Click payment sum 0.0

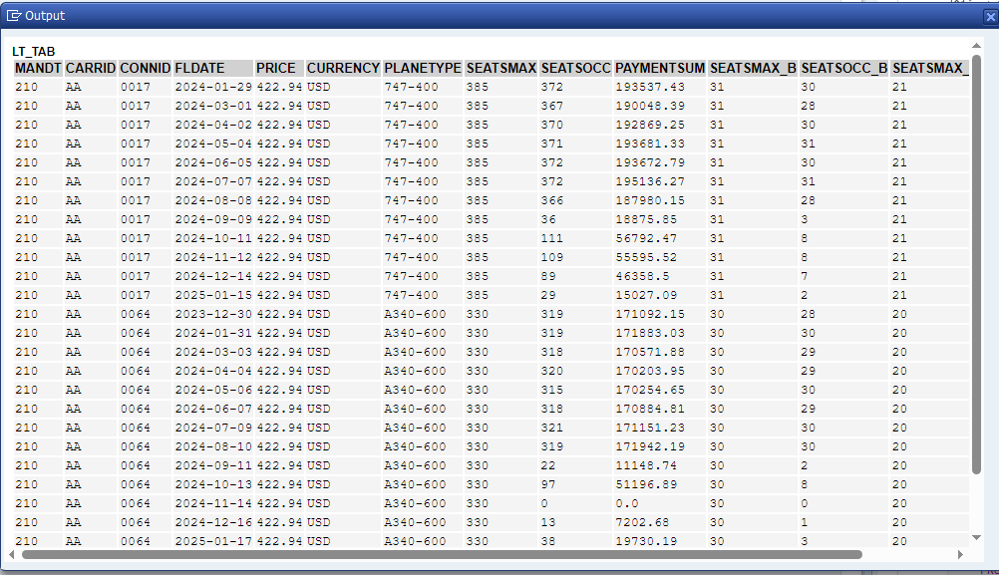[627, 503]
